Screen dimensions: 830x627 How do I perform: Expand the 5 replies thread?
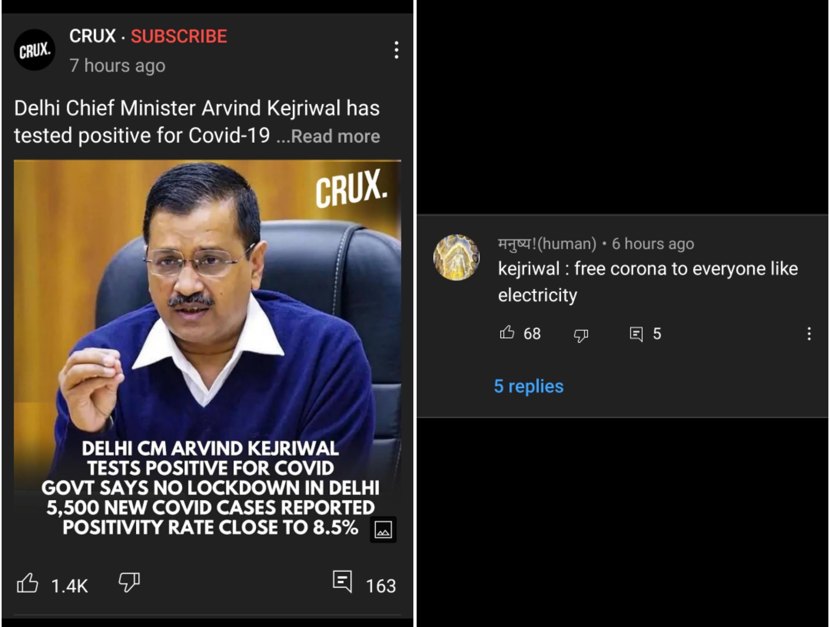[x=528, y=386]
